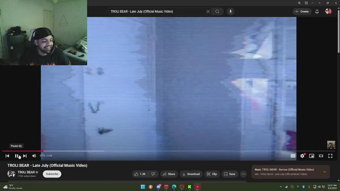Open the app three-dots menu in title bar
Image resolution: width=340 pixels, height=191 pixels.
pos(312,3)
